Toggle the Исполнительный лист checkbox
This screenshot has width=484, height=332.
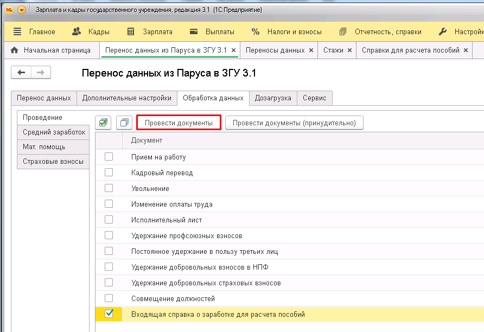click(109, 220)
